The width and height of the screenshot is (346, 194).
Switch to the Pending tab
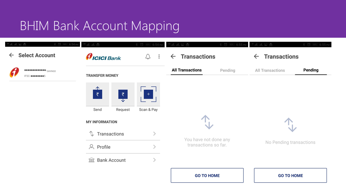[311, 70]
